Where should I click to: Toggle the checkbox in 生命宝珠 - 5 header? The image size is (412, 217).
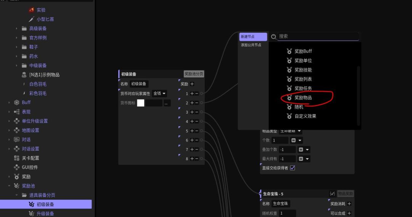pyautogui.click(x=332, y=194)
